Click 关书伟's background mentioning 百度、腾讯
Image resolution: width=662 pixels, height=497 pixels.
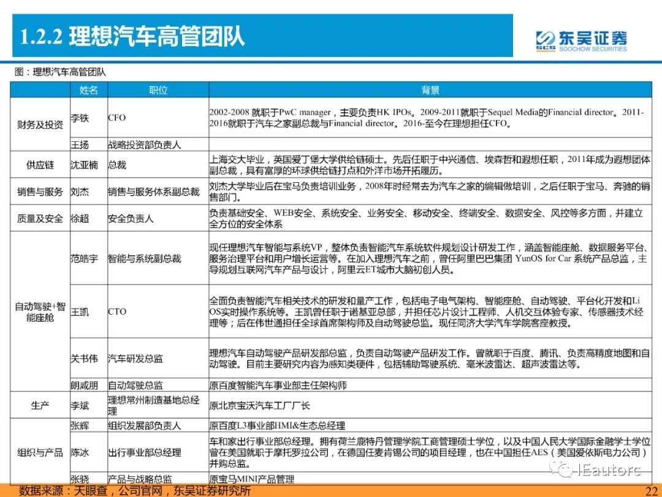(430, 358)
